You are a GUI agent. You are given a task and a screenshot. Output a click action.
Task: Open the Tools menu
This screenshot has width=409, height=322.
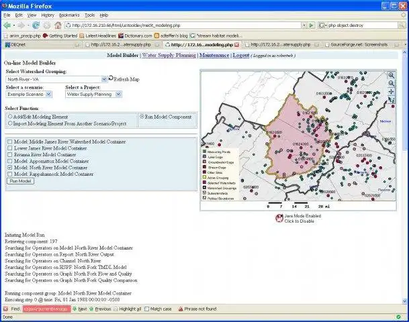[x=90, y=15]
